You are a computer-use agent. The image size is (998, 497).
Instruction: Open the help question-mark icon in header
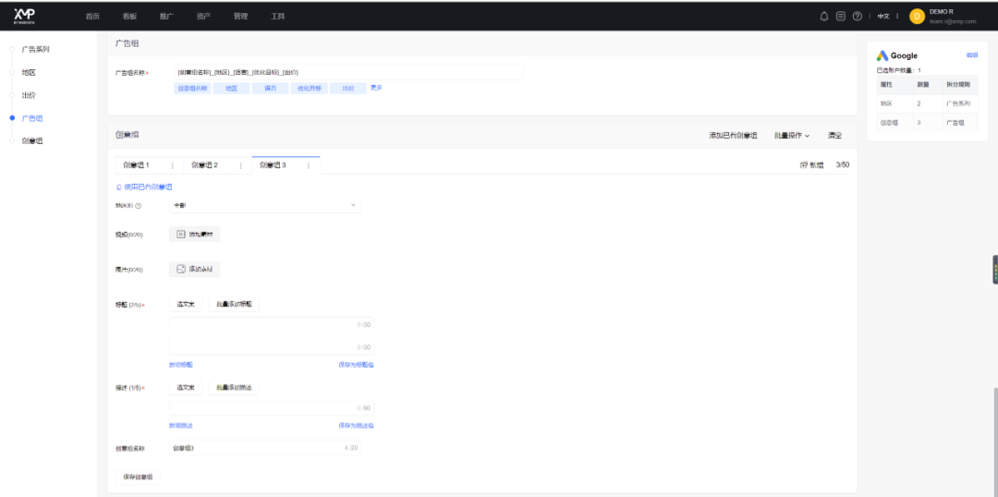click(x=858, y=17)
